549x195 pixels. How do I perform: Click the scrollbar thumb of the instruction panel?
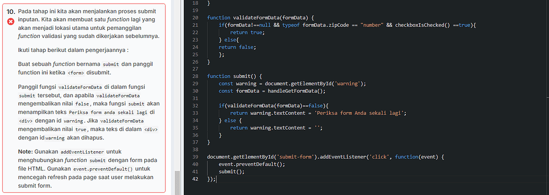177,183
